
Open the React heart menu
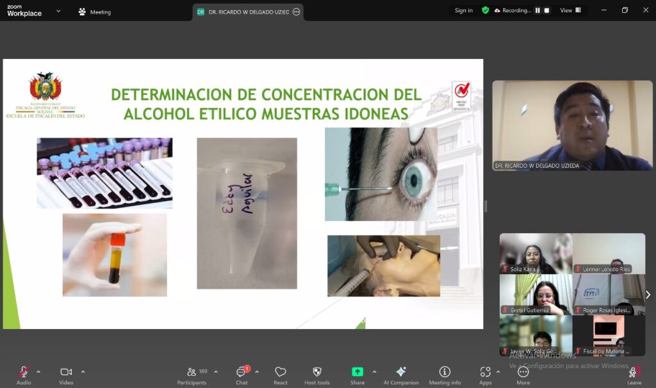[281, 375]
